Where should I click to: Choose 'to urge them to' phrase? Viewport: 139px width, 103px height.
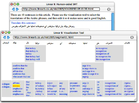pos(89,68)
